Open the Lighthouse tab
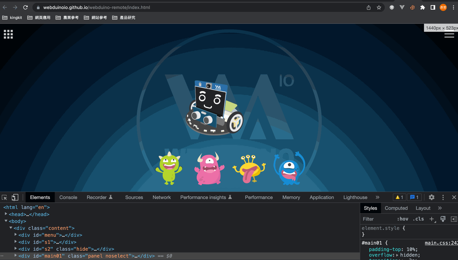This screenshot has width=458, height=260. tap(355, 197)
